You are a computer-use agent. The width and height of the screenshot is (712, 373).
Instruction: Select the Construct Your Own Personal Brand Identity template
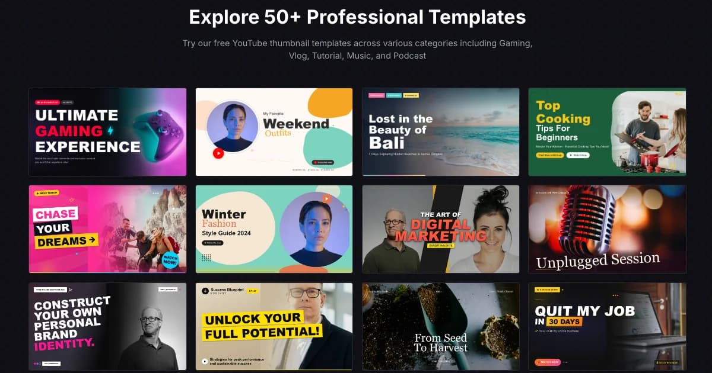107,326
